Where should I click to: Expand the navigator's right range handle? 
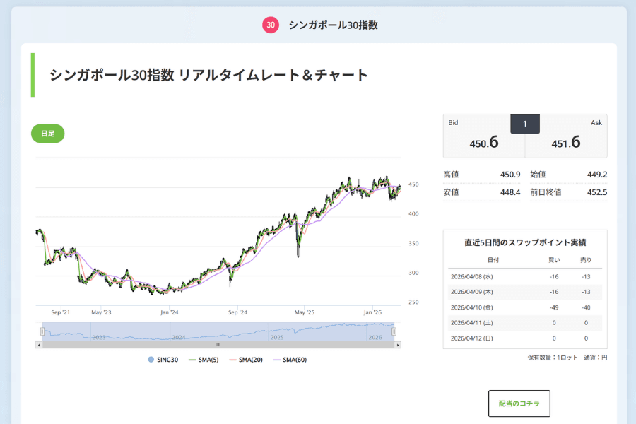[394, 331]
